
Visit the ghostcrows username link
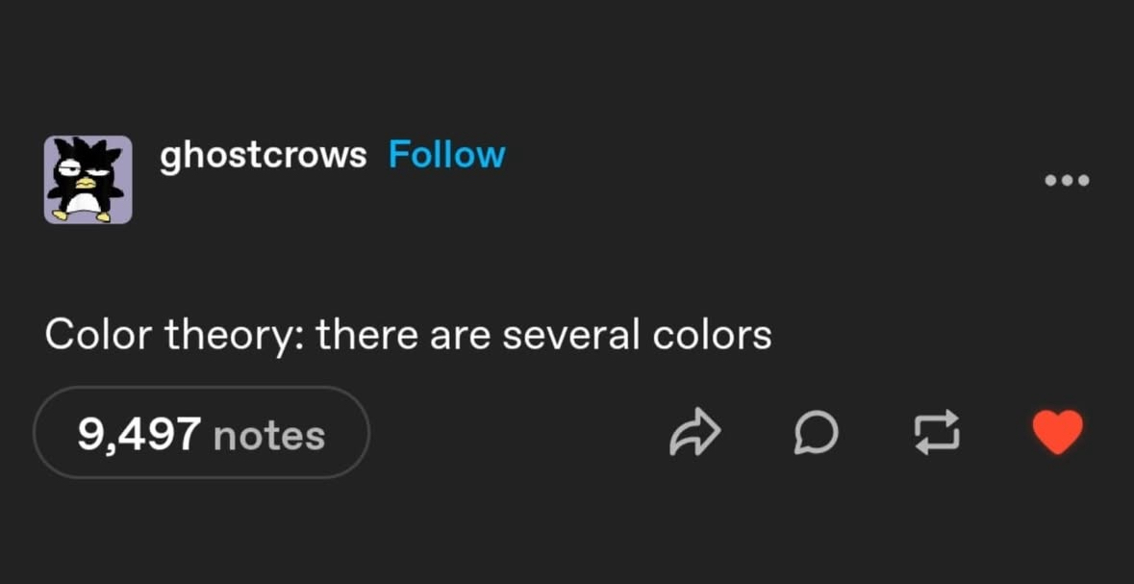pos(264,156)
